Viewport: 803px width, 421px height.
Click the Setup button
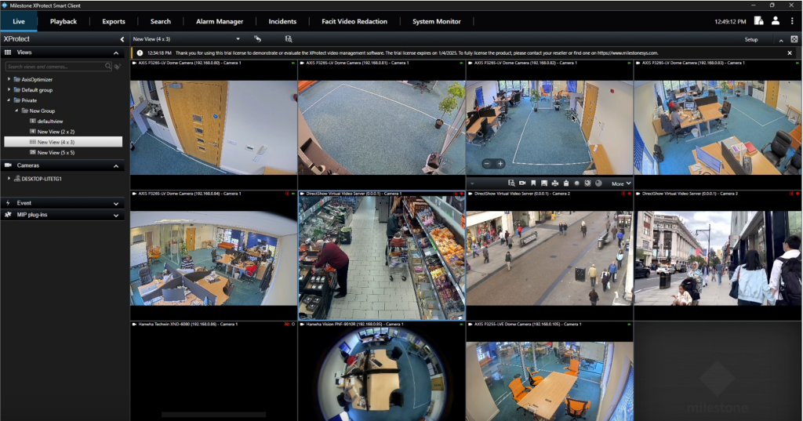(751, 39)
